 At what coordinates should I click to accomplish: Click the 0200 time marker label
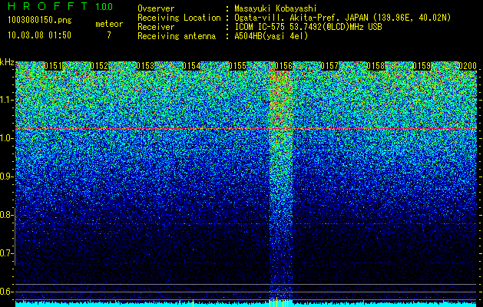pyautogui.click(x=468, y=66)
